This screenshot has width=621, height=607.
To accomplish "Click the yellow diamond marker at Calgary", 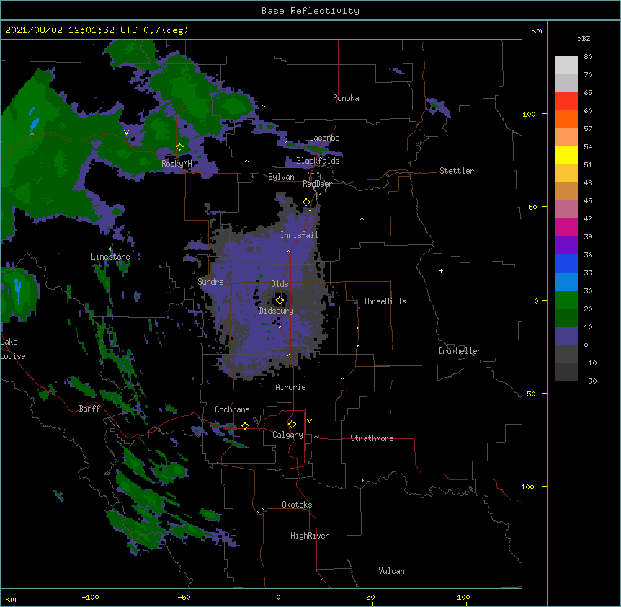I will coord(292,425).
